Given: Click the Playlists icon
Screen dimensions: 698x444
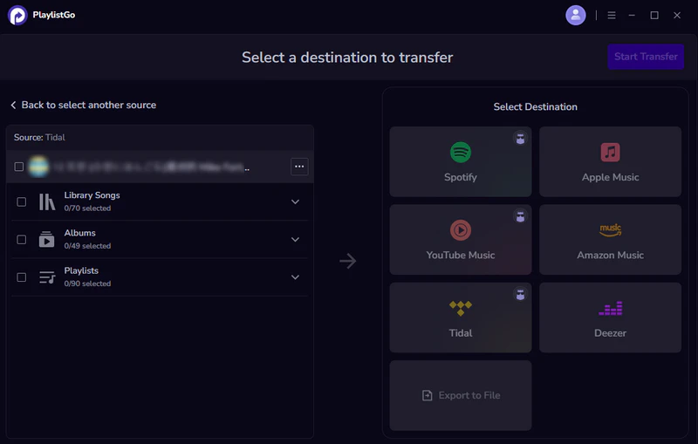Looking at the screenshot, I should tap(47, 277).
